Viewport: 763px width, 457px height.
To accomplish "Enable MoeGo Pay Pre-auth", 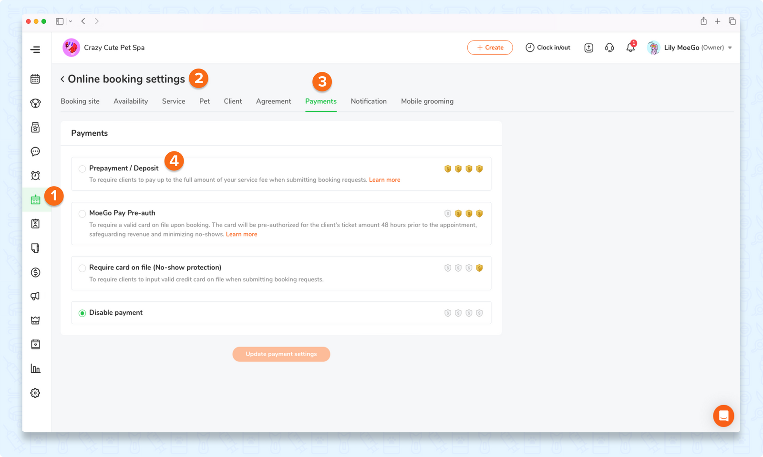I will coord(82,213).
